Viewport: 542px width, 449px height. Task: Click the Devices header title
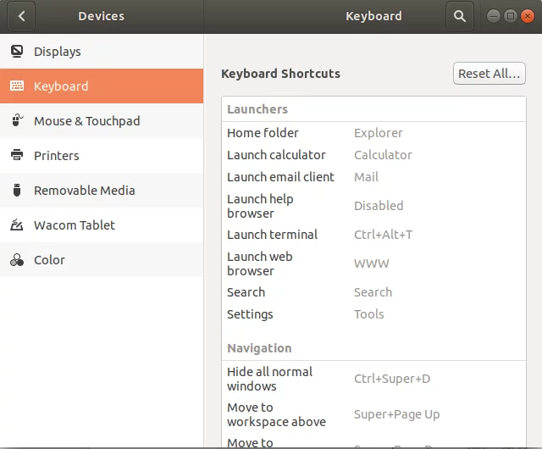pyautogui.click(x=101, y=16)
